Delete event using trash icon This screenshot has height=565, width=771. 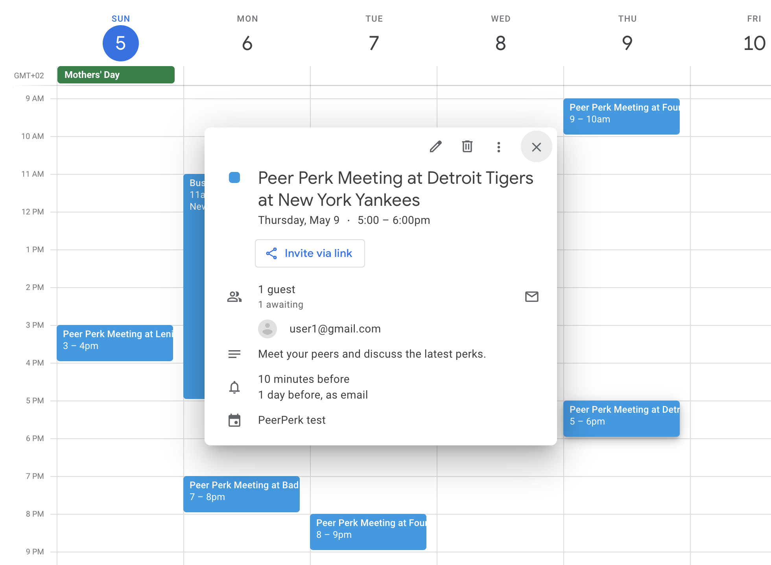tap(467, 147)
